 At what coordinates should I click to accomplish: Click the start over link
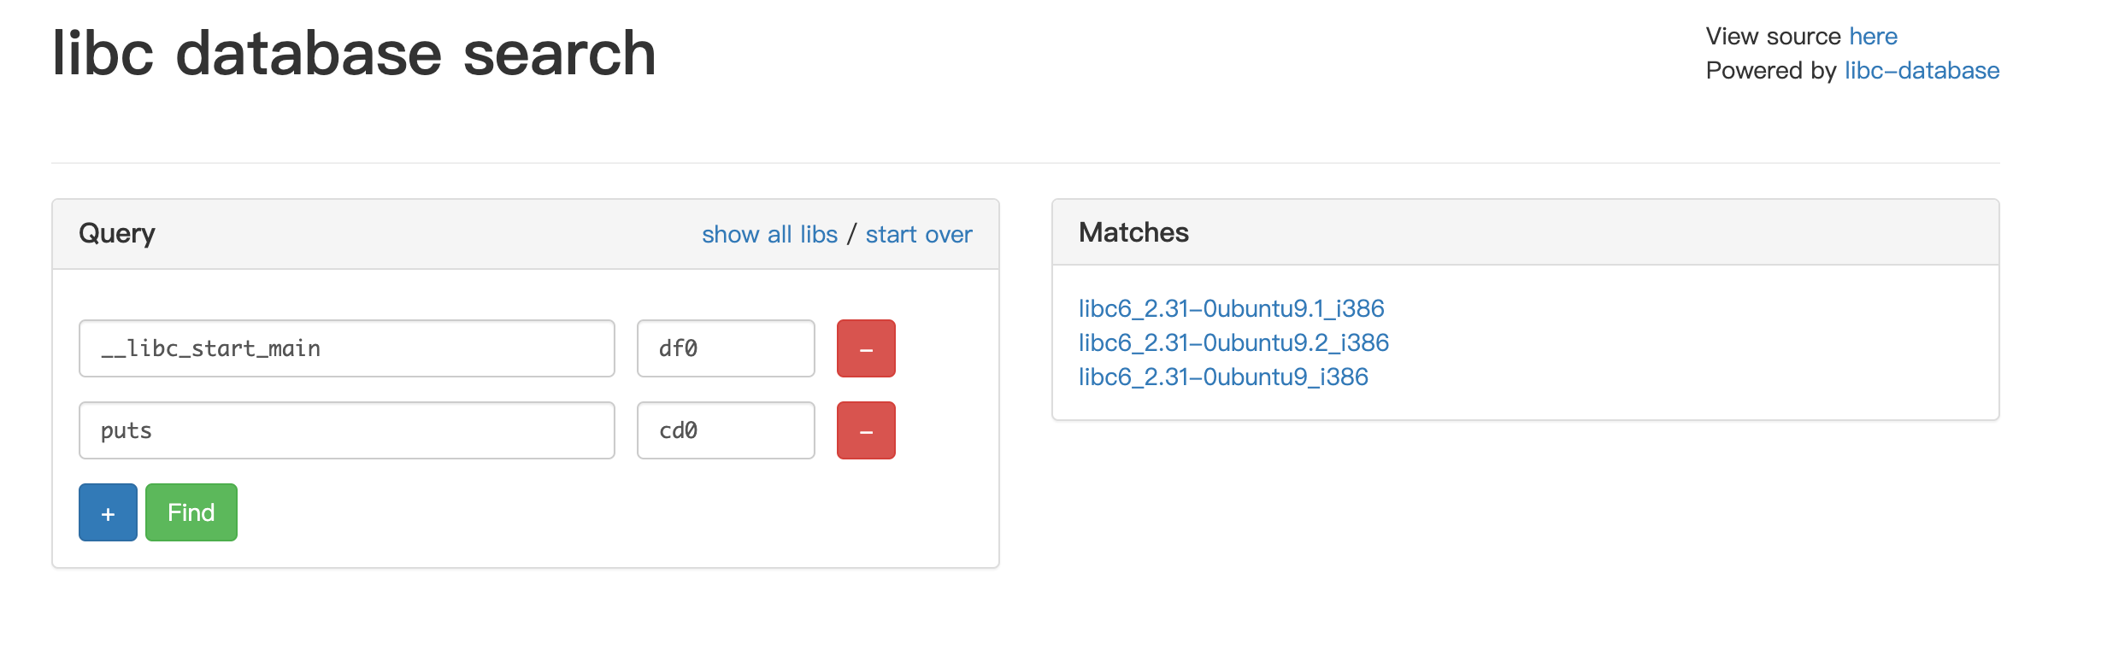click(919, 234)
